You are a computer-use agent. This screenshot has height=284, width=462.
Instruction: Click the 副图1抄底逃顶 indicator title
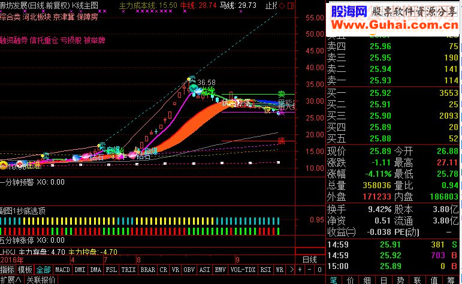tap(23, 211)
